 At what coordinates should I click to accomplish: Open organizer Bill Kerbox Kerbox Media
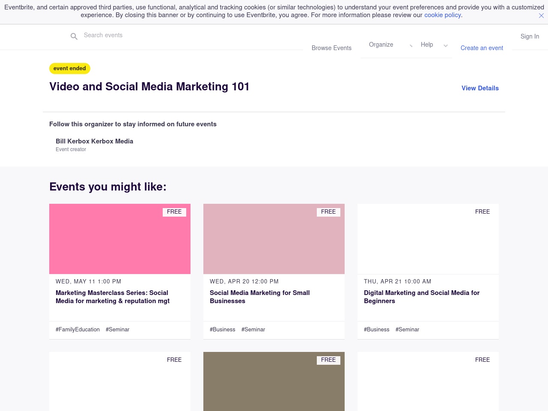[x=94, y=141]
